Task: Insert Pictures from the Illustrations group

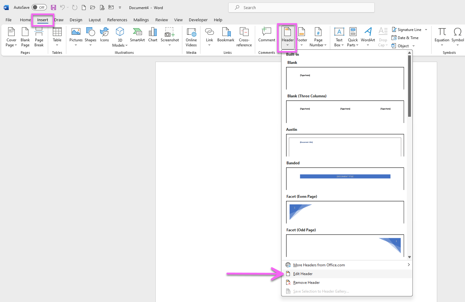Action: (x=76, y=37)
